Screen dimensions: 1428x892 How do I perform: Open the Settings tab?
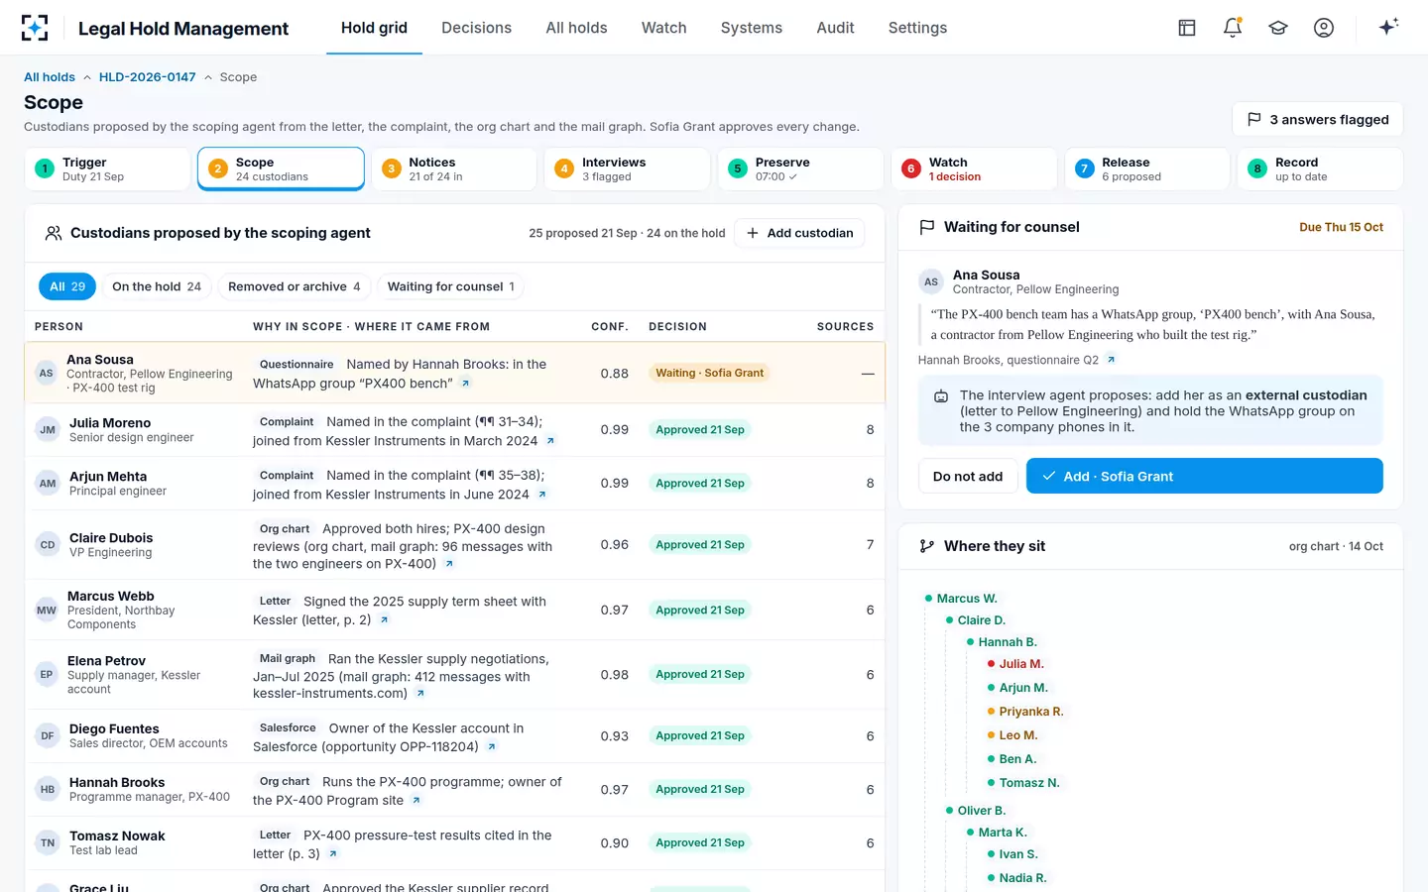pyautogui.click(x=917, y=28)
